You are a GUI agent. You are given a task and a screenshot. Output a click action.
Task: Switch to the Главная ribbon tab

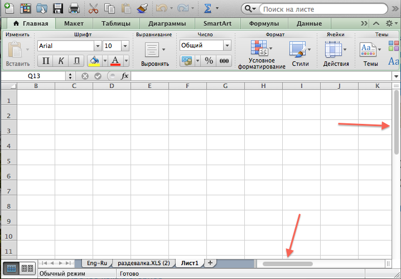coord(31,23)
